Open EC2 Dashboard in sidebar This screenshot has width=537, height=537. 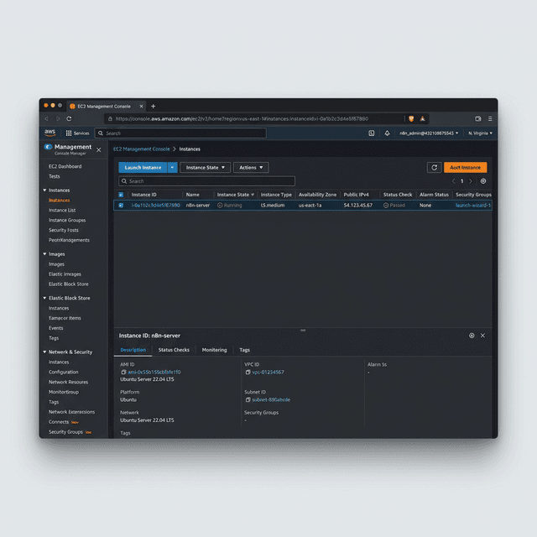(x=65, y=166)
